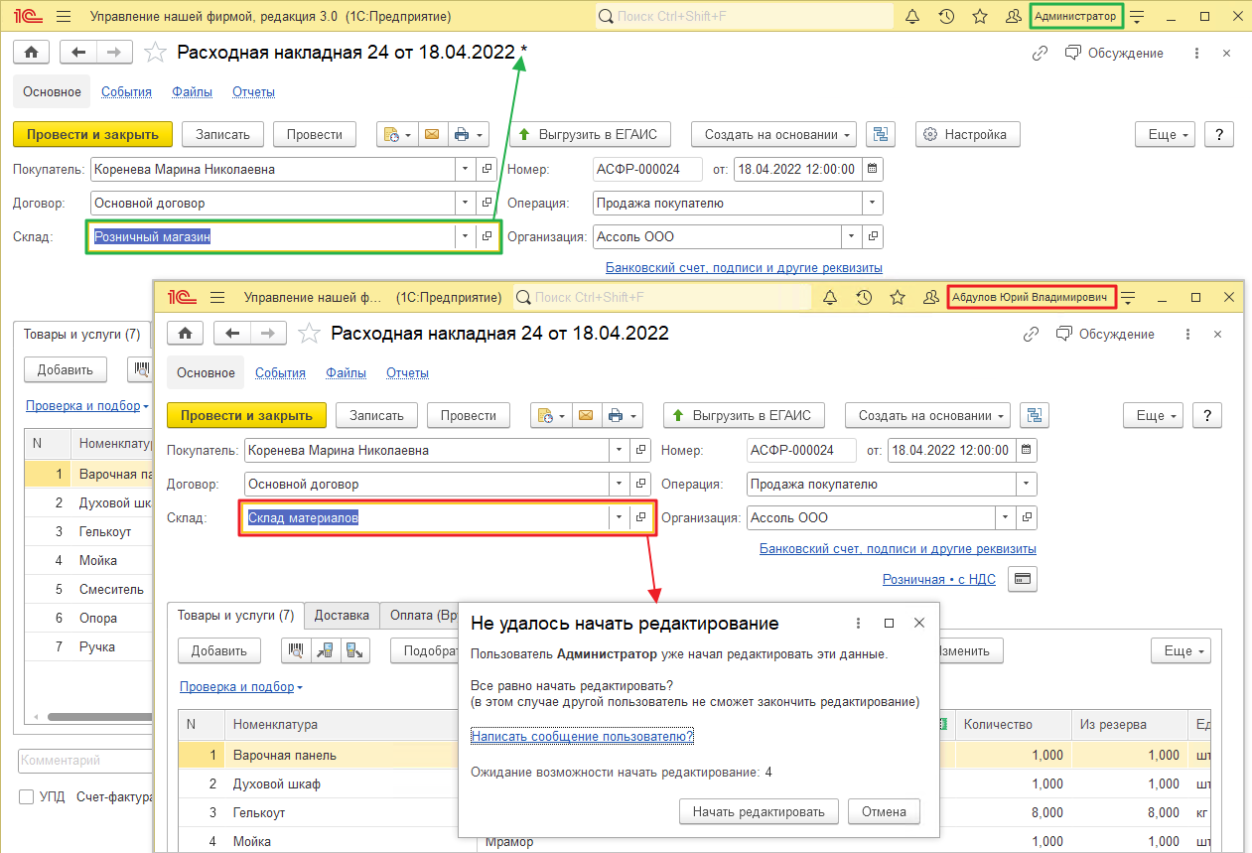Open Товары и услуги (7) tab in Абдулов window
The image size is (1252, 853).
pyautogui.click(x=235, y=616)
